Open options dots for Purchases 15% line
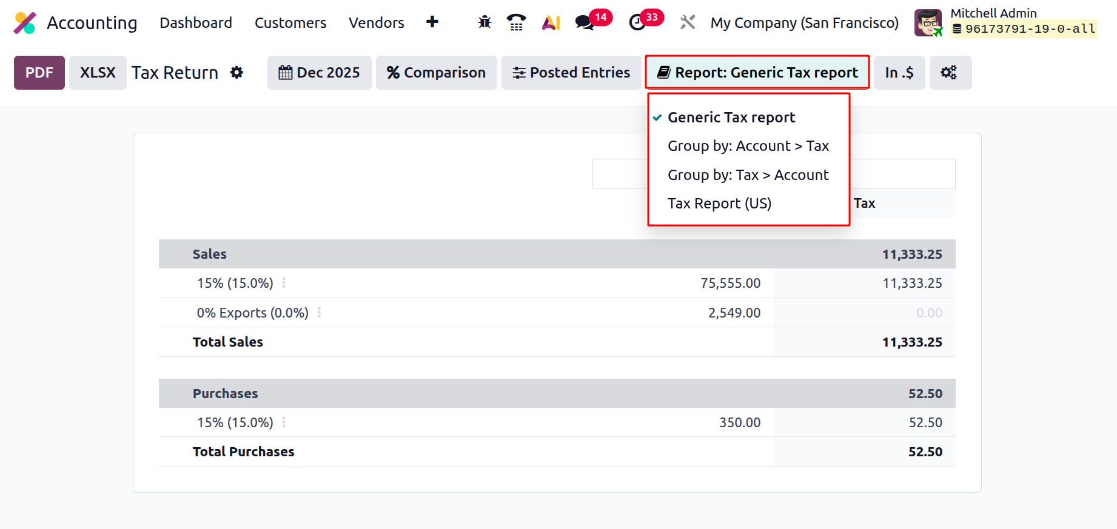The width and height of the screenshot is (1117, 529). (x=284, y=422)
